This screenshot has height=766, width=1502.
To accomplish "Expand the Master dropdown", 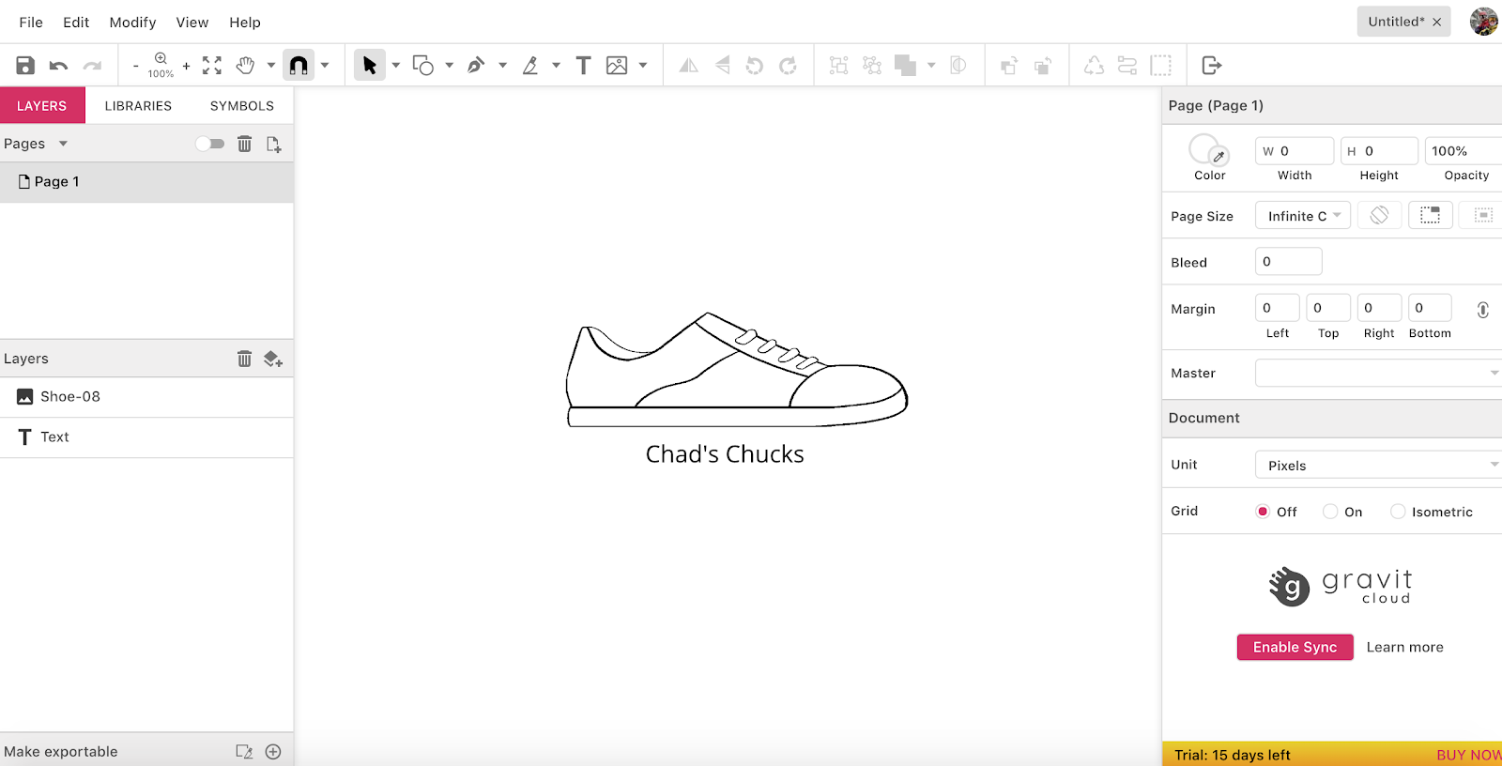I will point(1377,373).
